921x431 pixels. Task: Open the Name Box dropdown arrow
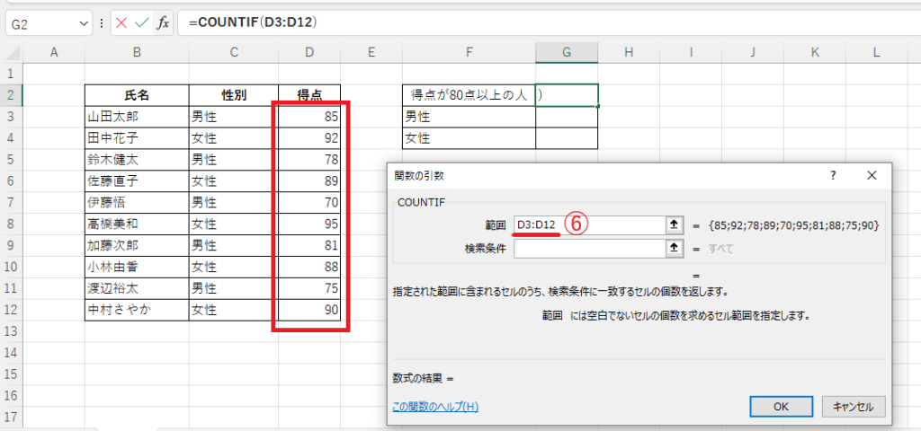tap(82, 23)
